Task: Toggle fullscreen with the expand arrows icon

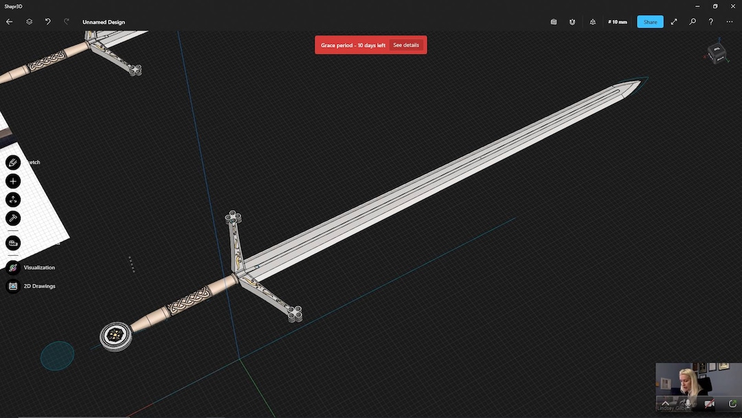Action: point(674,21)
